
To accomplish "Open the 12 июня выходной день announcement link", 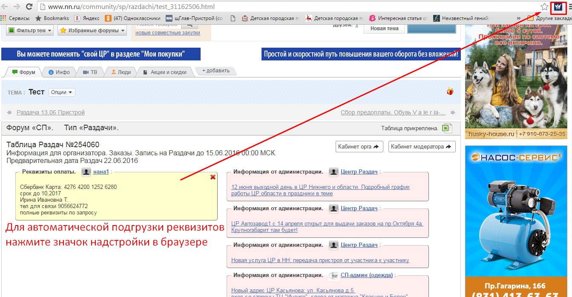I will point(320,190).
